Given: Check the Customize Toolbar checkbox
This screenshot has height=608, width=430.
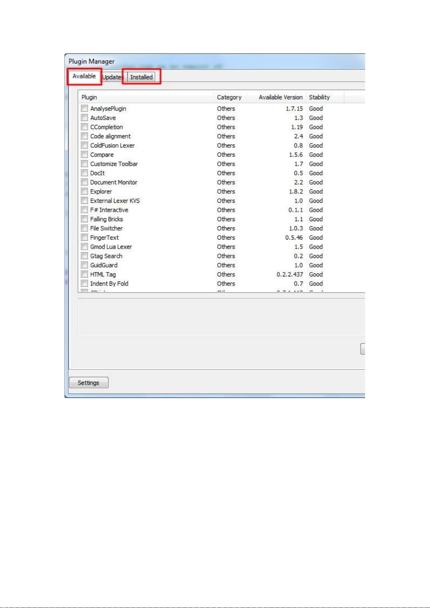Looking at the screenshot, I should [x=84, y=163].
